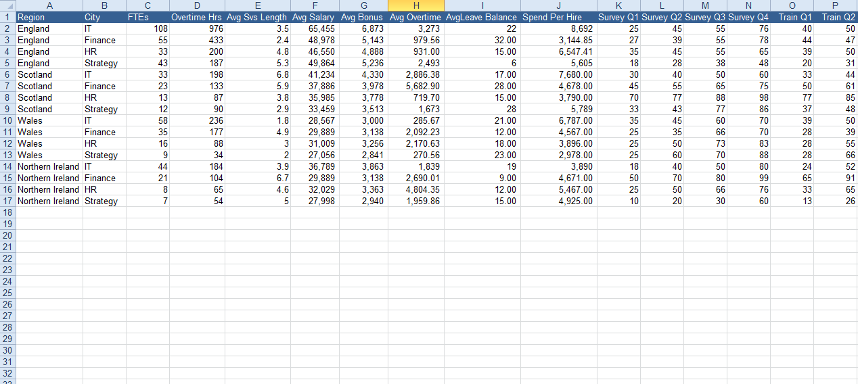858x384 pixels.
Task: Click the 'Train Q1' header cell
Action: point(792,17)
